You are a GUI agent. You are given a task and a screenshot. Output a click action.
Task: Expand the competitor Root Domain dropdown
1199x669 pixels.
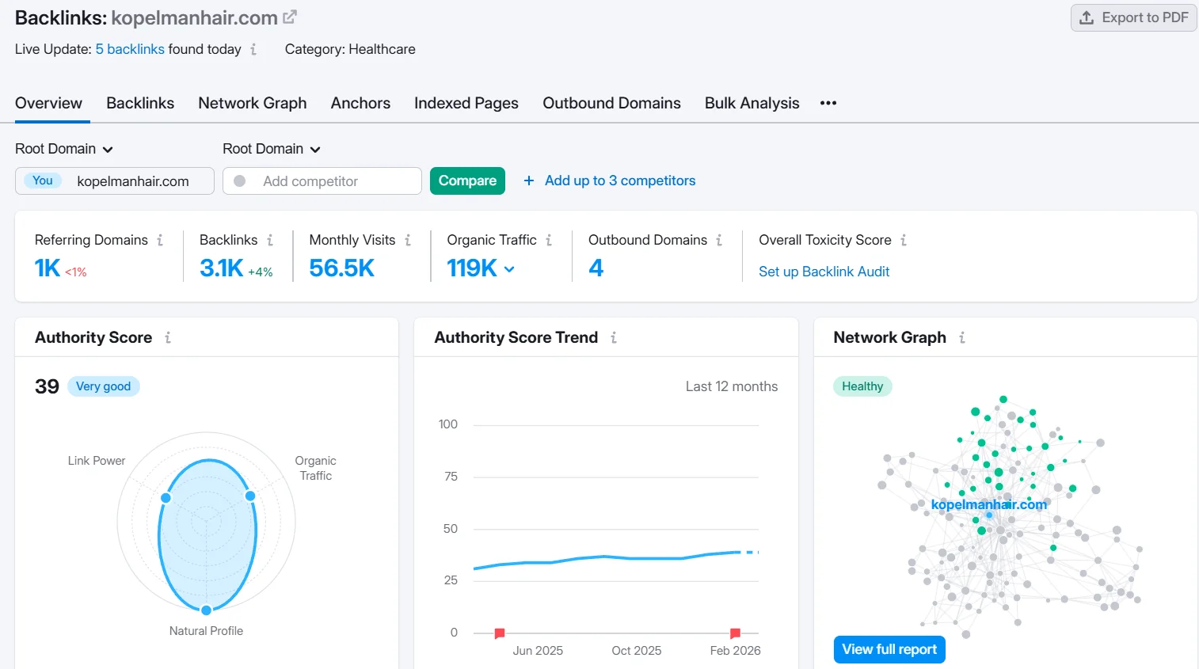(x=272, y=149)
